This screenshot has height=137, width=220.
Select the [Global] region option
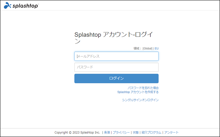pos(147,49)
